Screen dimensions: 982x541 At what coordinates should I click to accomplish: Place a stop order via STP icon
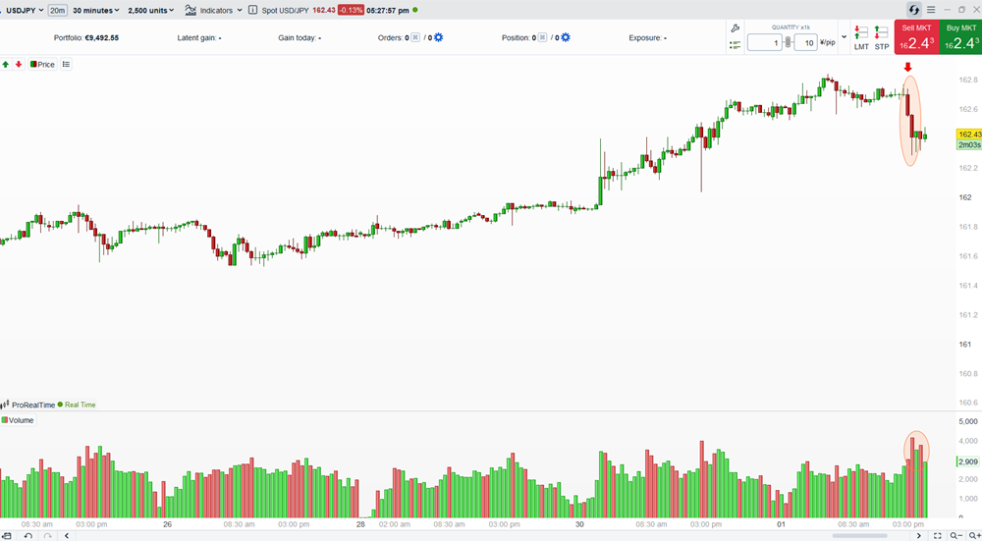[882, 37]
